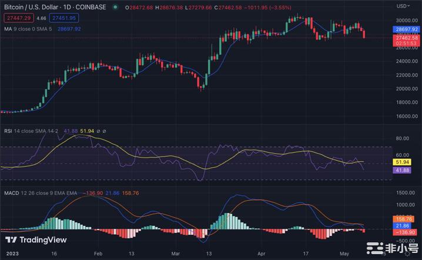Screen dimensions: 422x260
Task: Click the MACD legend value −136.90
Action: (93, 193)
